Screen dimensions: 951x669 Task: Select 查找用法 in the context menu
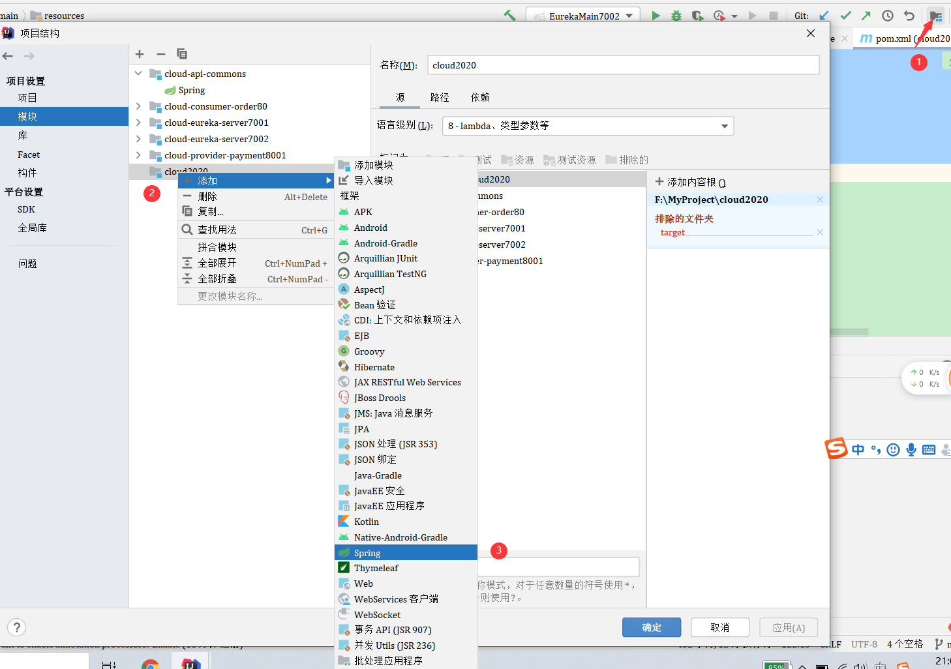[x=256, y=230]
